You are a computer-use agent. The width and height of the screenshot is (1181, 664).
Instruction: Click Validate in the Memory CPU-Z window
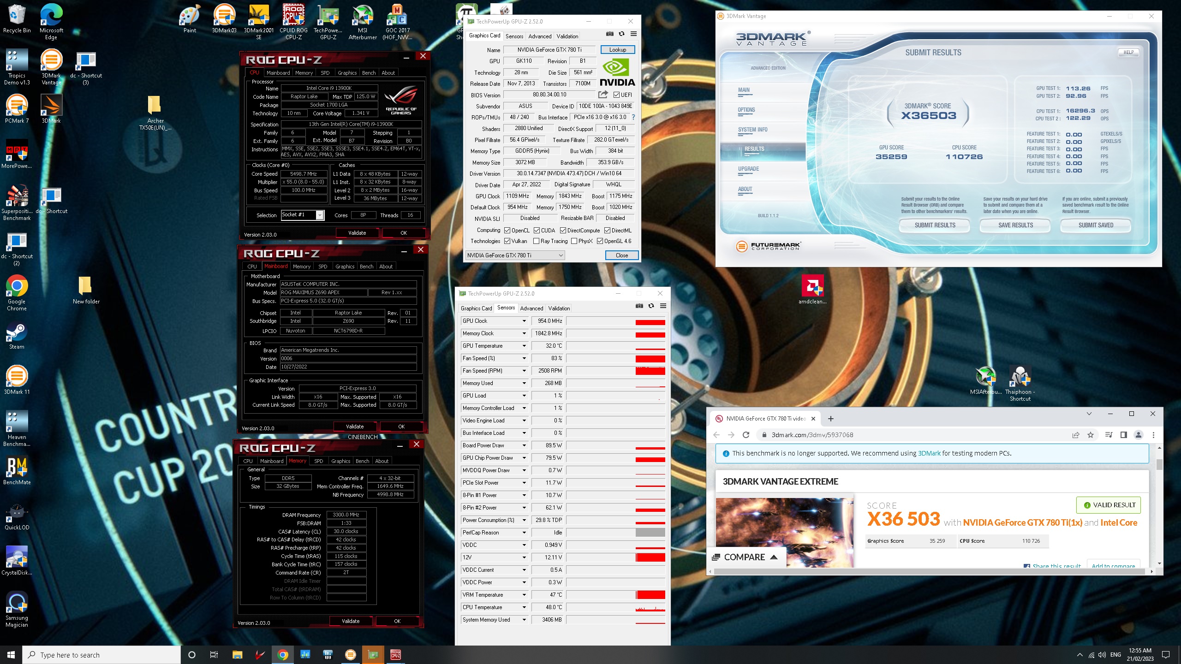click(x=351, y=621)
